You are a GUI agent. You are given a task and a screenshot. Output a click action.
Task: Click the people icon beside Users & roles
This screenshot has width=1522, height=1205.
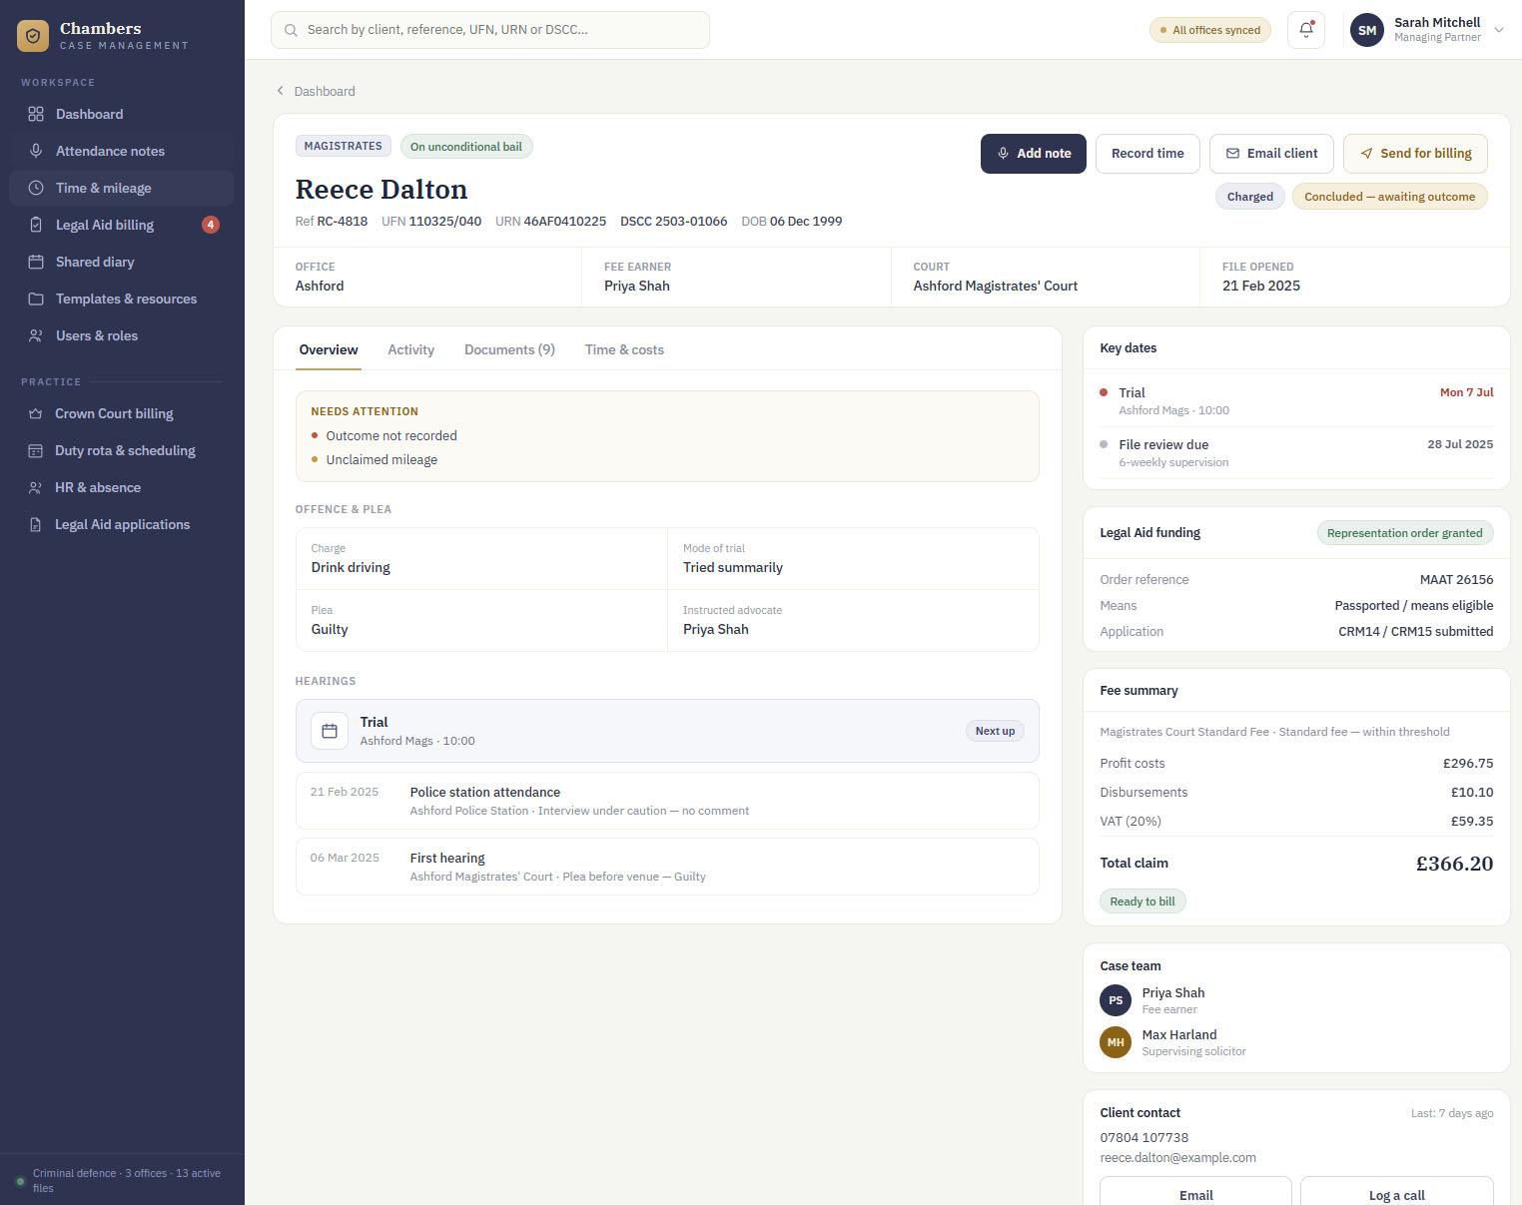[x=36, y=335]
